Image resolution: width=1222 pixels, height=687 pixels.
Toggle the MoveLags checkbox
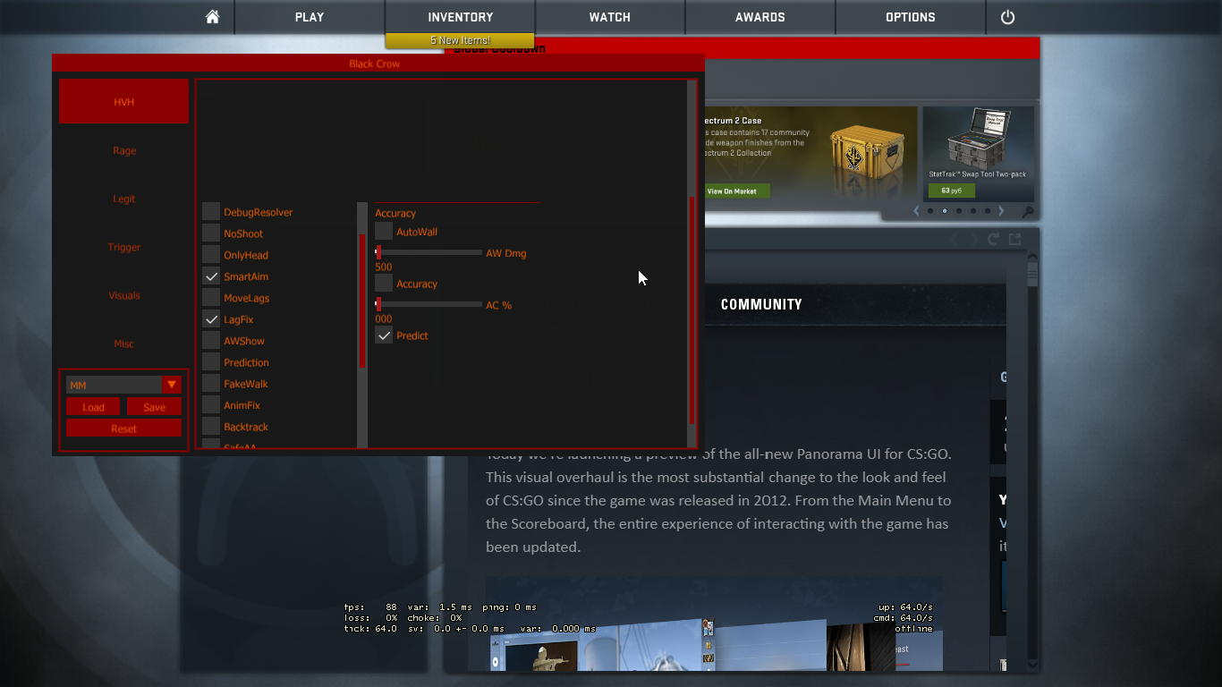click(x=211, y=298)
